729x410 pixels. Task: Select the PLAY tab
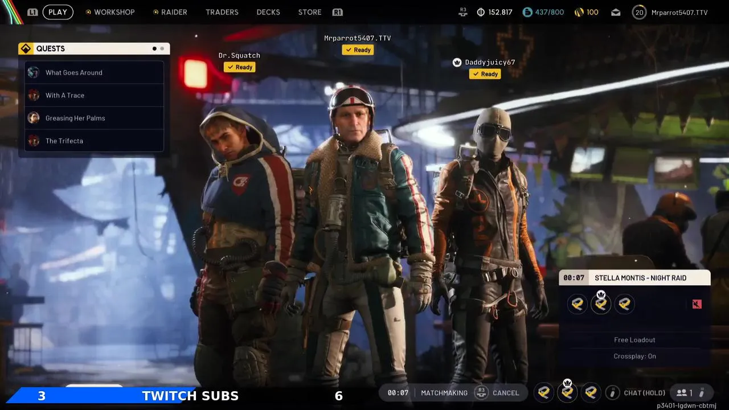tap(58, 12)
